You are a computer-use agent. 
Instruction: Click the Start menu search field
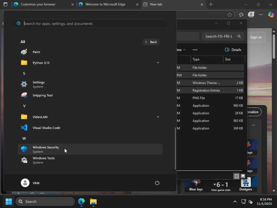[x=90, y=24]
